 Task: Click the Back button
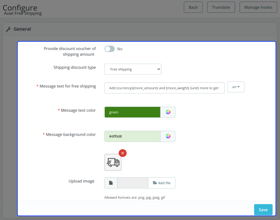(x=193, y=7)
